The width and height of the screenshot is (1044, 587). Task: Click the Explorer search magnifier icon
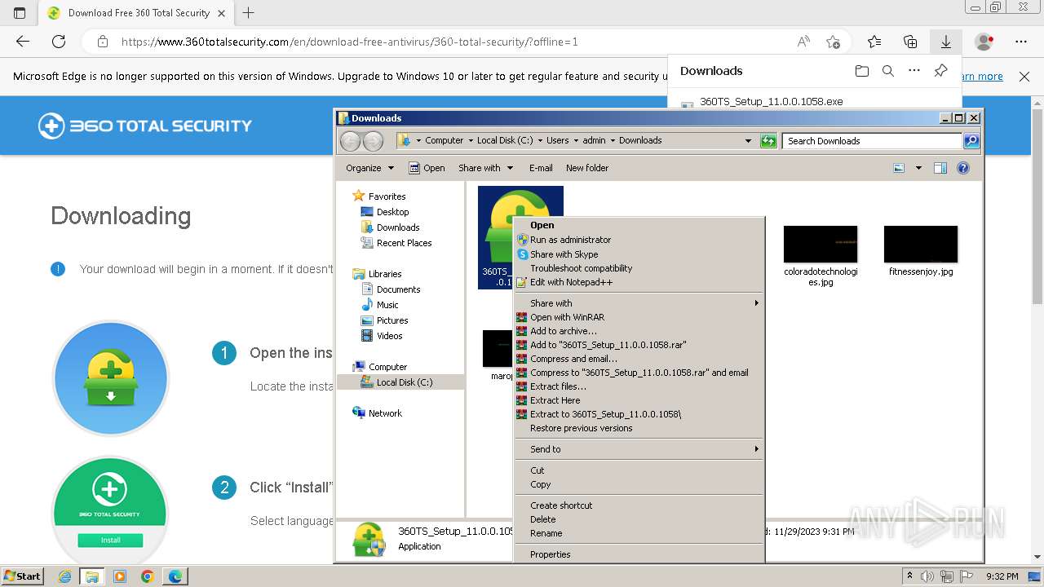[971, 141]
